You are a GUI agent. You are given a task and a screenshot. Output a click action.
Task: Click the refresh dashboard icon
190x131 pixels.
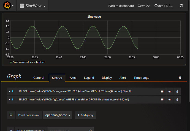[181, 6]
